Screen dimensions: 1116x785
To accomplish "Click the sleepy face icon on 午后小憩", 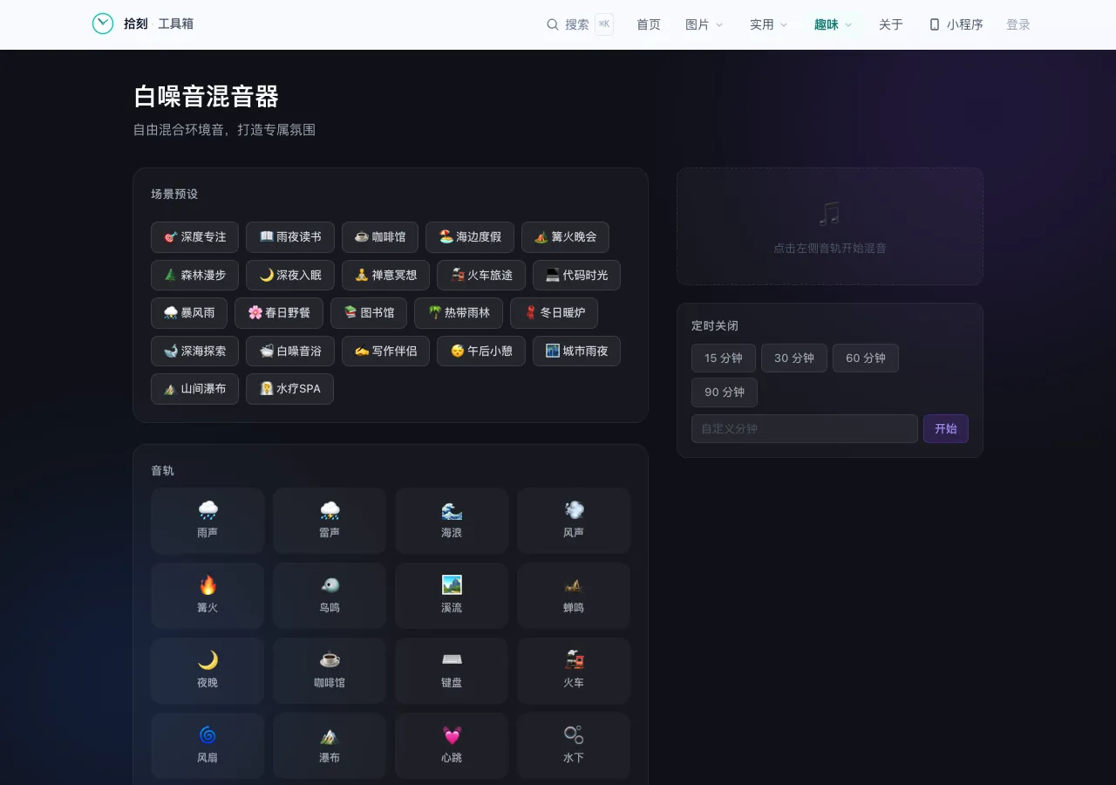I will click(x=458, y=351).
